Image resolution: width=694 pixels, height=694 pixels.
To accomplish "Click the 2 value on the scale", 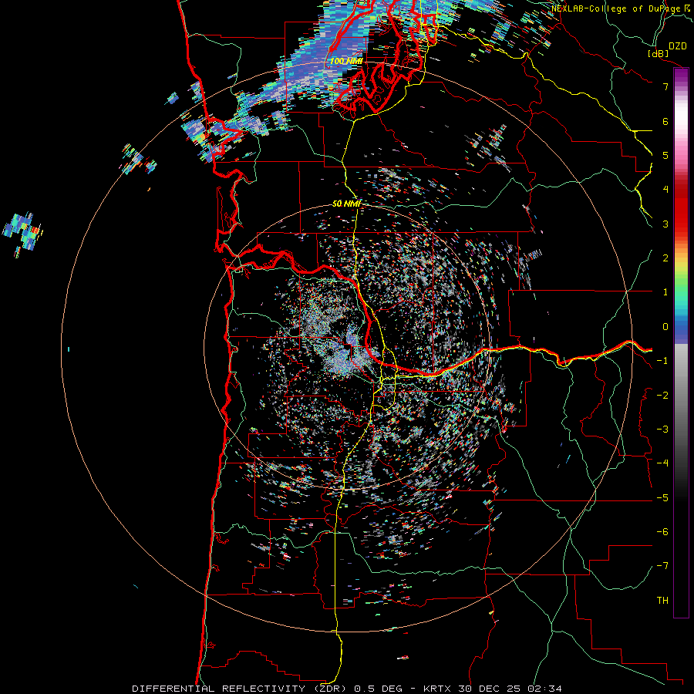I will pos(665,258).
